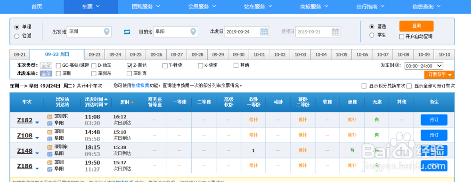Open train number Z186 link
This screenshot has width=471, height=182.
24,166
